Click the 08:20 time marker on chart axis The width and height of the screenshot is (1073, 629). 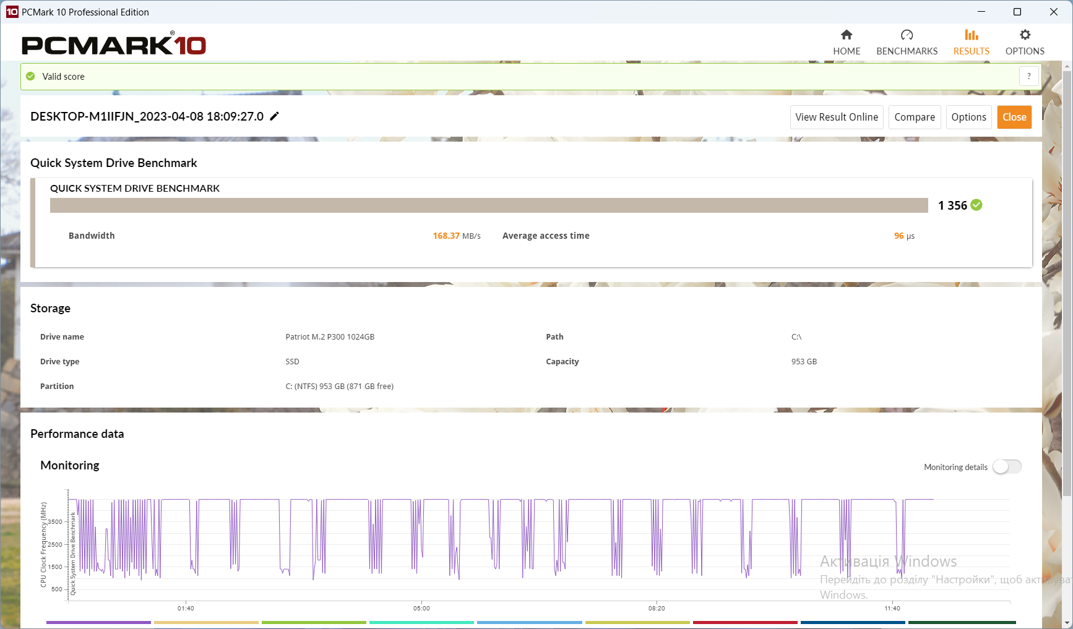657,608
